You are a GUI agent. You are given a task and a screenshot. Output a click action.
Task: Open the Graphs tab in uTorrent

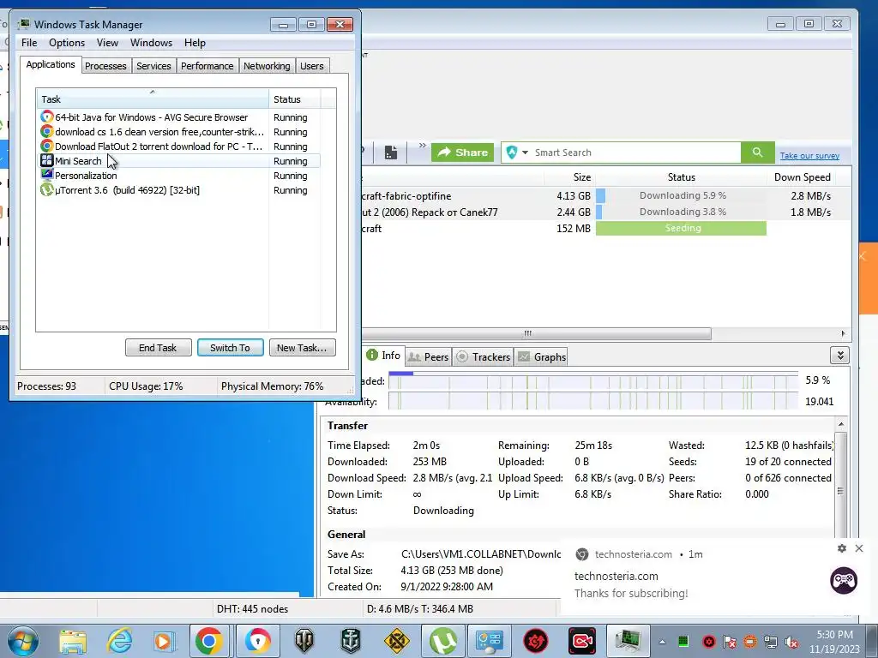pyautogui.click(x=542, y=357)
